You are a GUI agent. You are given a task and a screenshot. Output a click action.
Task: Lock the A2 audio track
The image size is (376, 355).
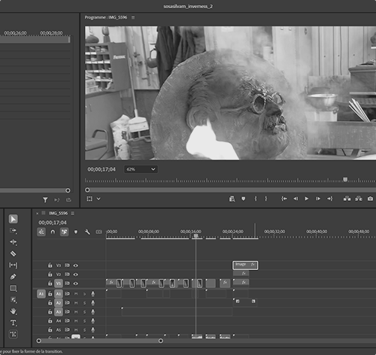point(50,302)
